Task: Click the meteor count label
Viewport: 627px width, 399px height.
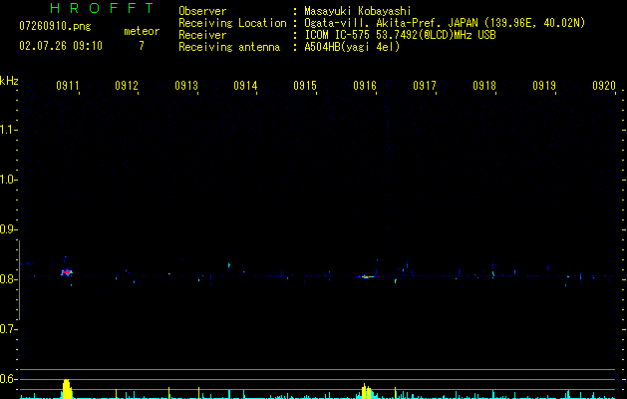Action: pos(142,31)
